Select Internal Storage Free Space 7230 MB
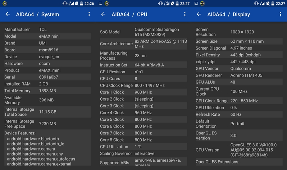Viewport: 287px width, 170px height. tap(48, 124)
